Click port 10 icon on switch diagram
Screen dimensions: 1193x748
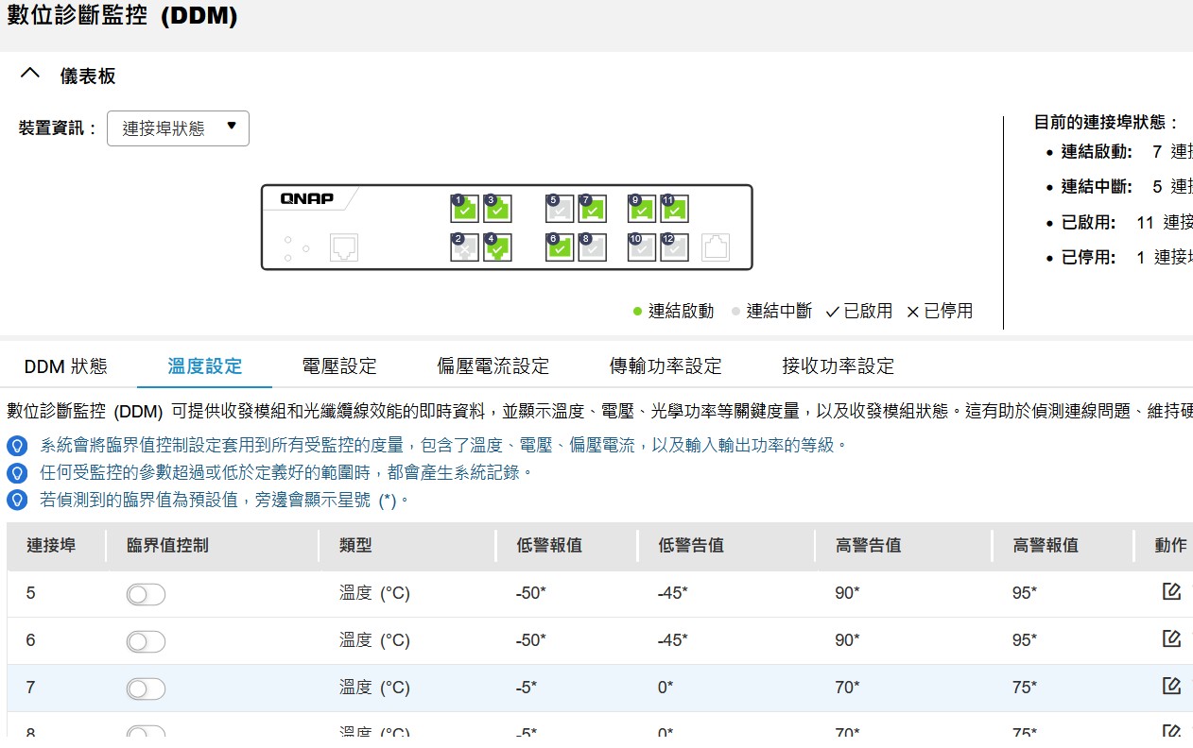[x=641, y=247]
